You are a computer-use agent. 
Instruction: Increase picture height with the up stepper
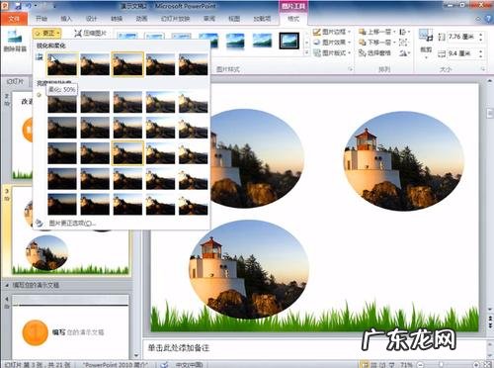click(x=481, y=35)
